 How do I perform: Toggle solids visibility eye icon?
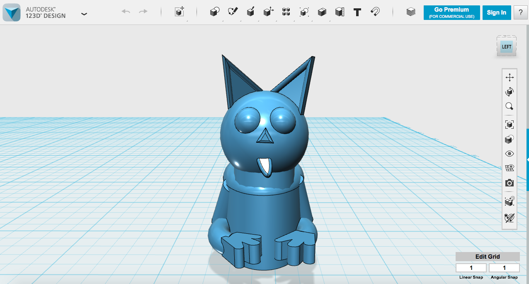(x=510, y=154)
